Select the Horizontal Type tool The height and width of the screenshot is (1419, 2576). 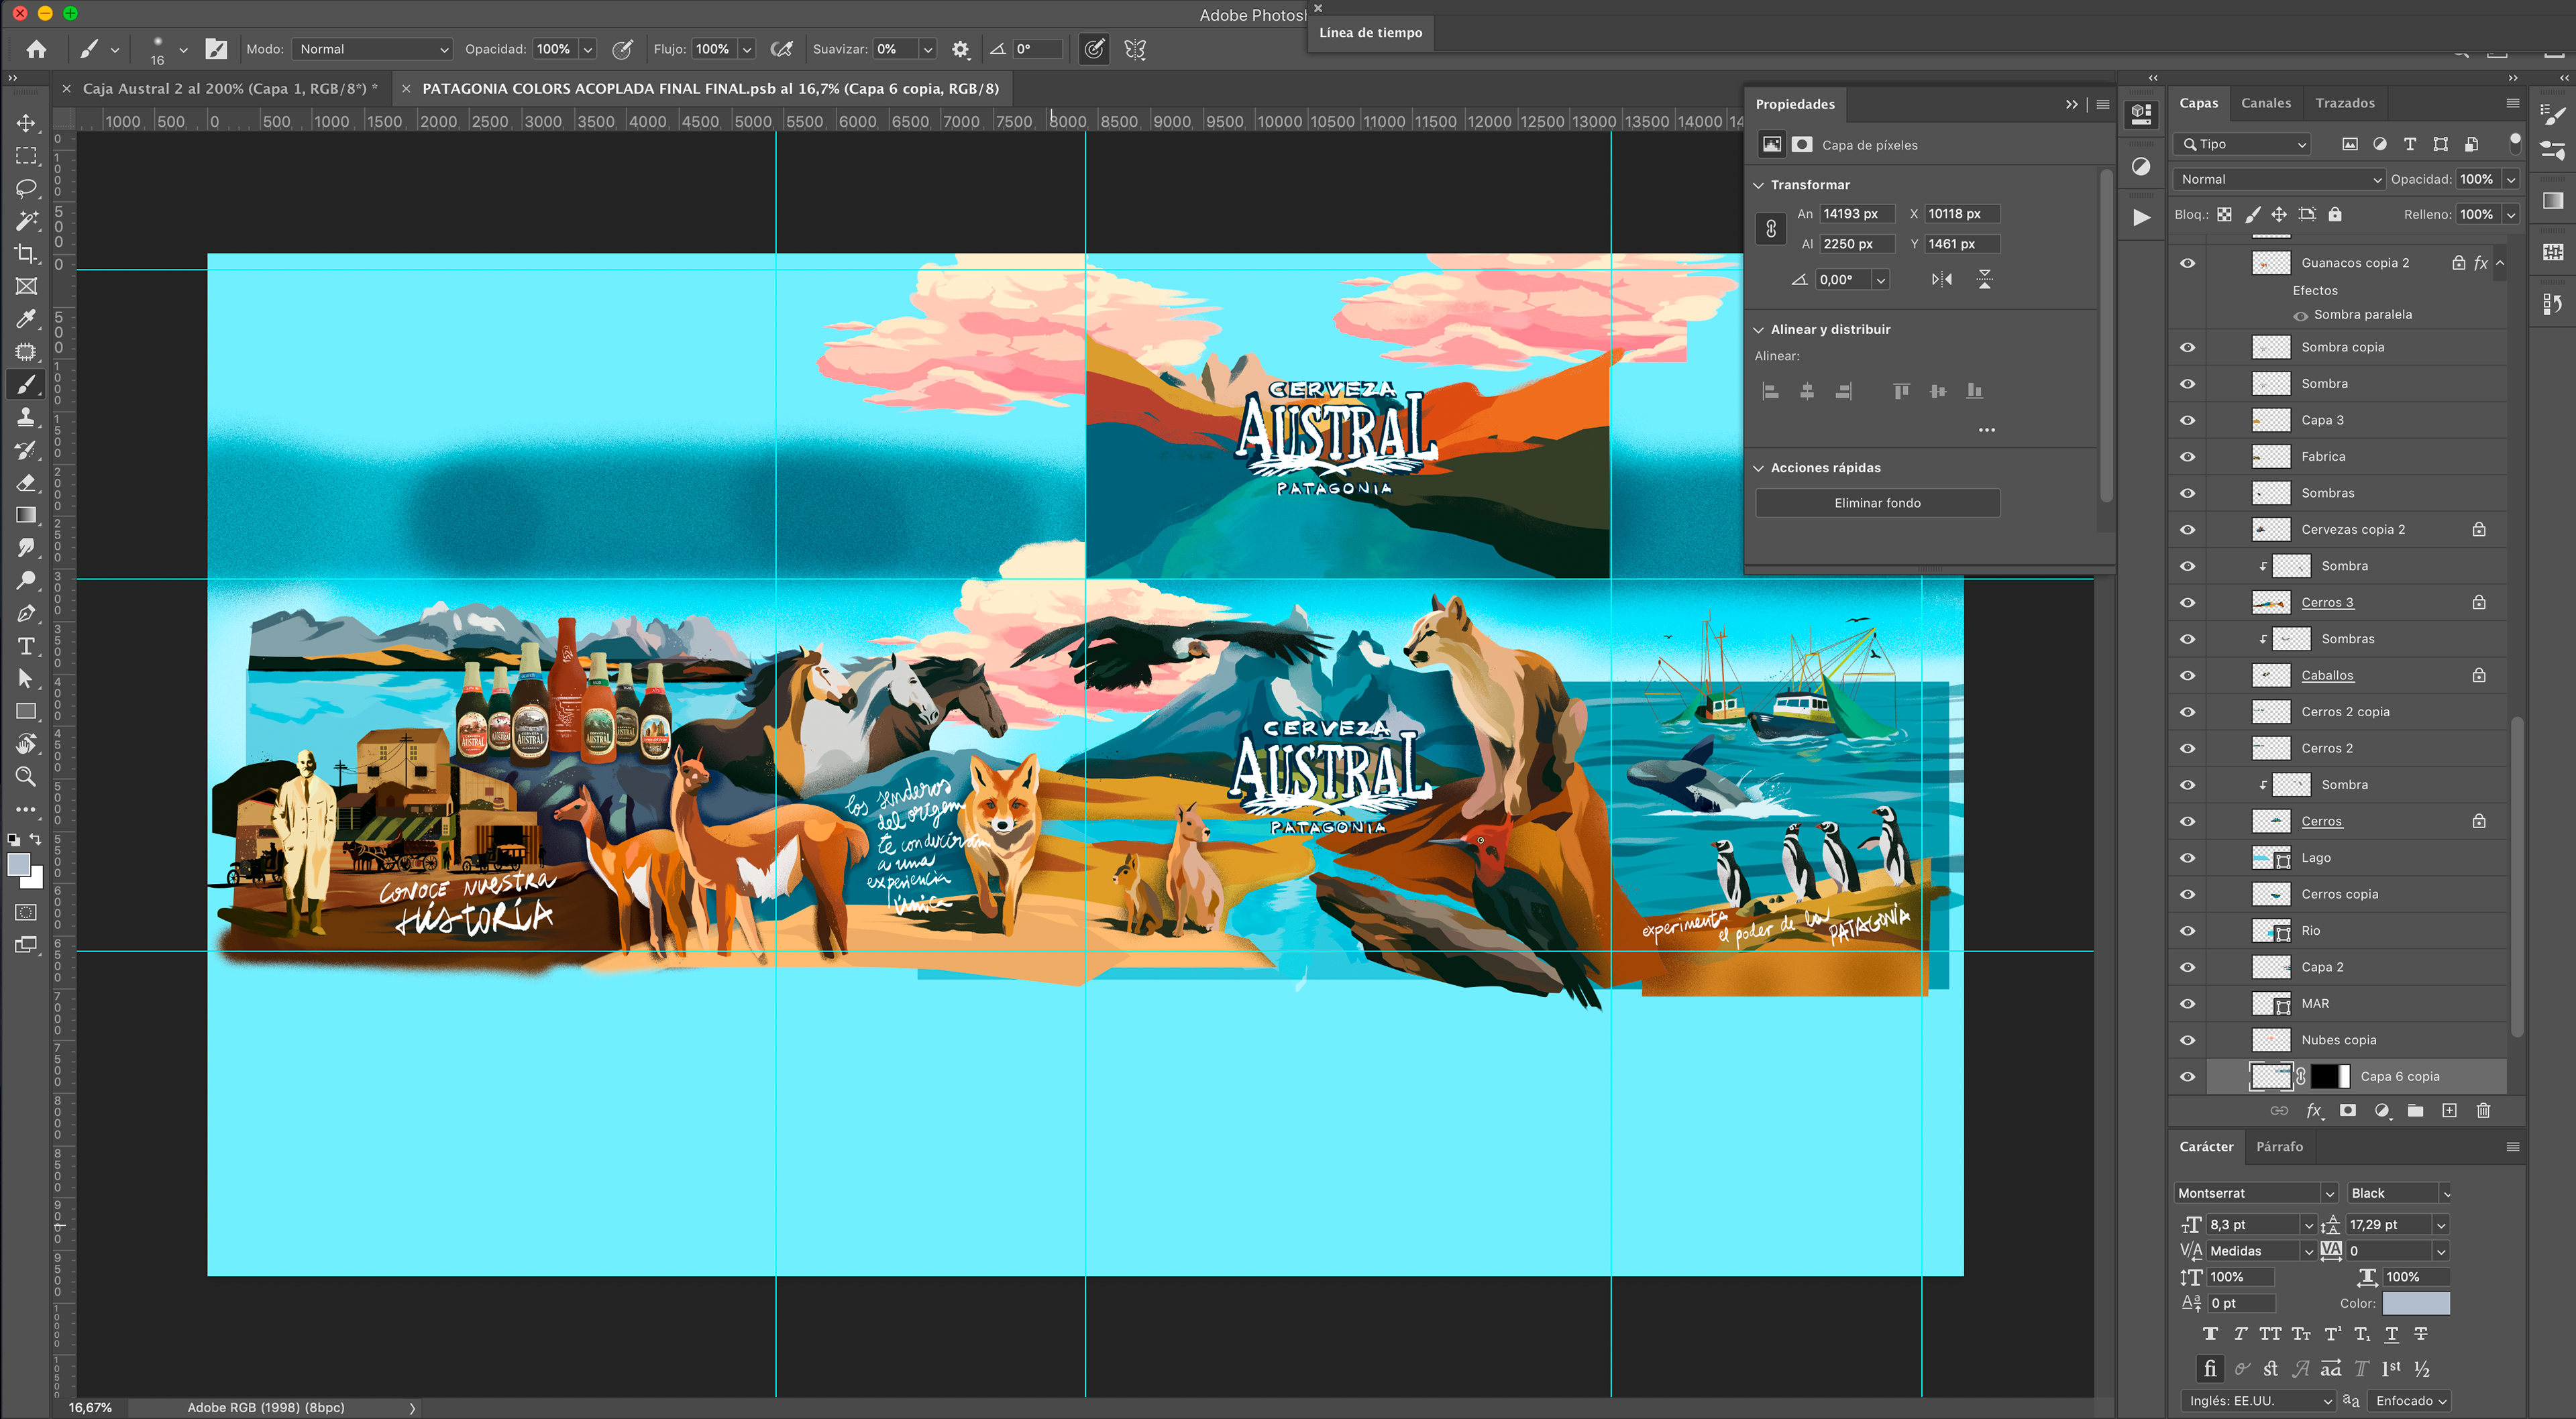pos(26,646)
